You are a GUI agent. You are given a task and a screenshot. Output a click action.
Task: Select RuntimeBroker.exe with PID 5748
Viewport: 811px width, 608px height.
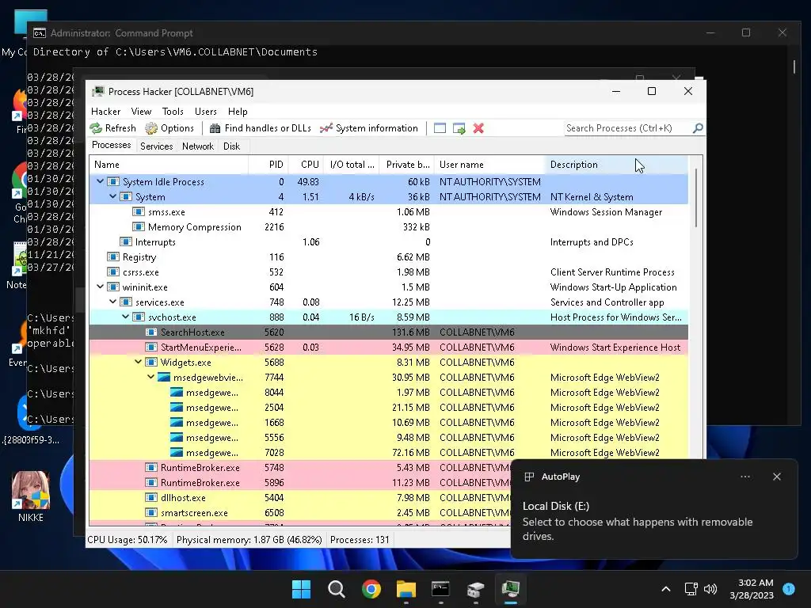point(300,467)
